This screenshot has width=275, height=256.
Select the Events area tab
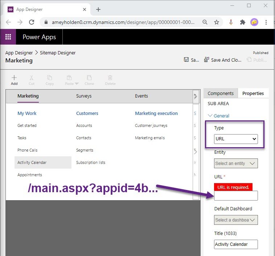click(141, 96)
